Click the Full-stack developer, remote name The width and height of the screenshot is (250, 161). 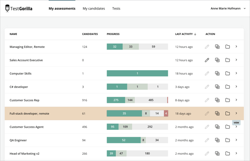(x=29, y=113)
